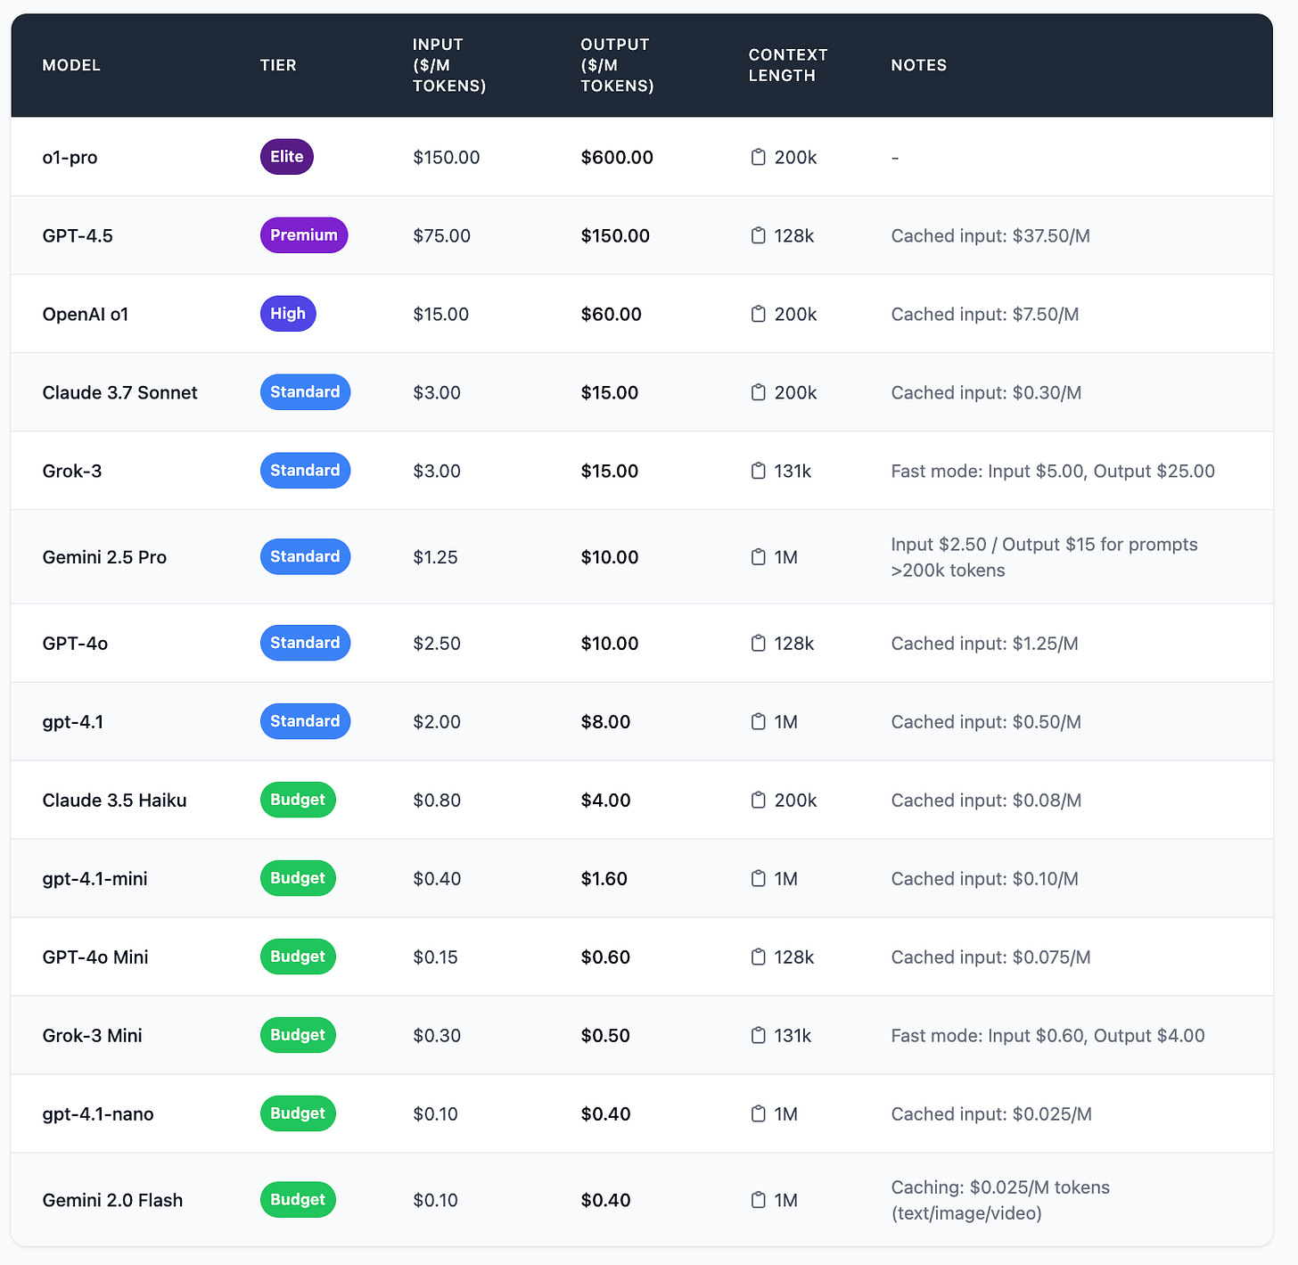Click the note Cached input: $0.075/M
Screen dimensions: 1298x1265
pyautogui.click(x=990, y=957)
